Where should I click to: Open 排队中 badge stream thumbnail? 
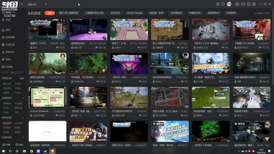[x=170, y=131]
